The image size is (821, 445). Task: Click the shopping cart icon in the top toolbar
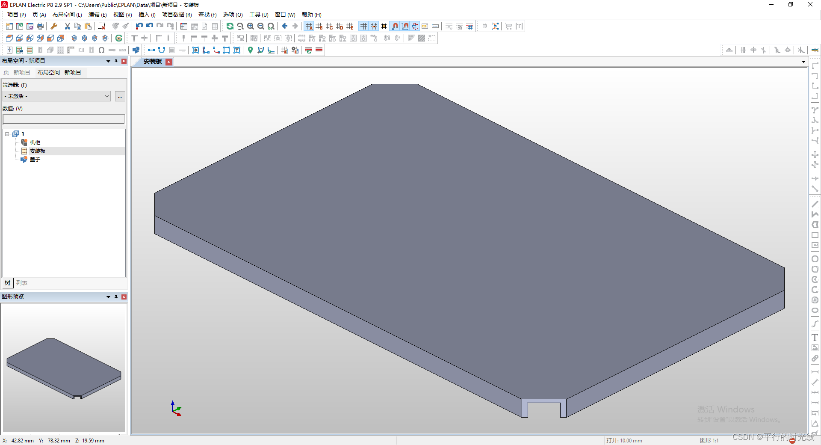(x=509, y=26)
